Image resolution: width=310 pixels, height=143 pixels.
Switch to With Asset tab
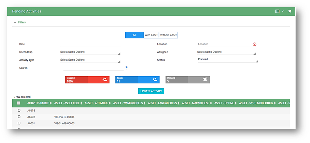coord(151,35)
